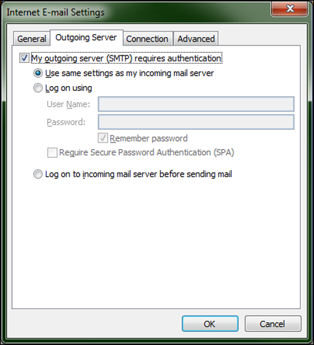Select 'Log on to incoming mail server before sending mail' radio button

[x=38, y=174]
